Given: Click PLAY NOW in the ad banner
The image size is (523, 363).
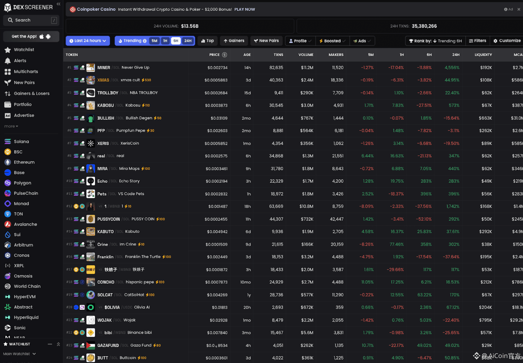Looking at the screenshot, I should coord(244,9).
